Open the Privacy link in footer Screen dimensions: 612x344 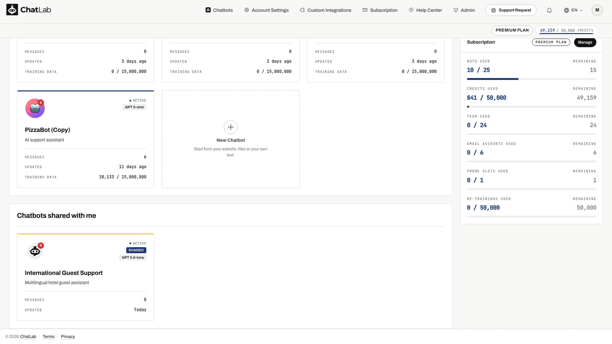(x=68, y=336)
